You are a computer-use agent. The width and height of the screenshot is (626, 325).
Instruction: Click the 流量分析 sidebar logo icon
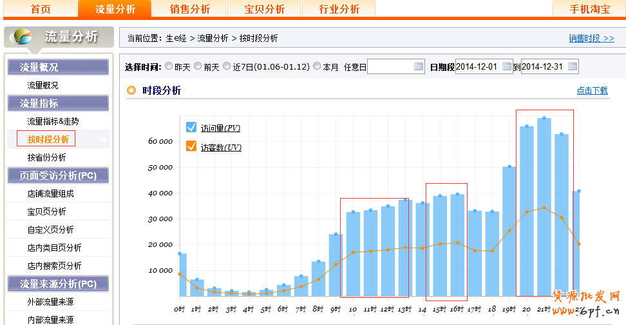click(x=23, y=37)
